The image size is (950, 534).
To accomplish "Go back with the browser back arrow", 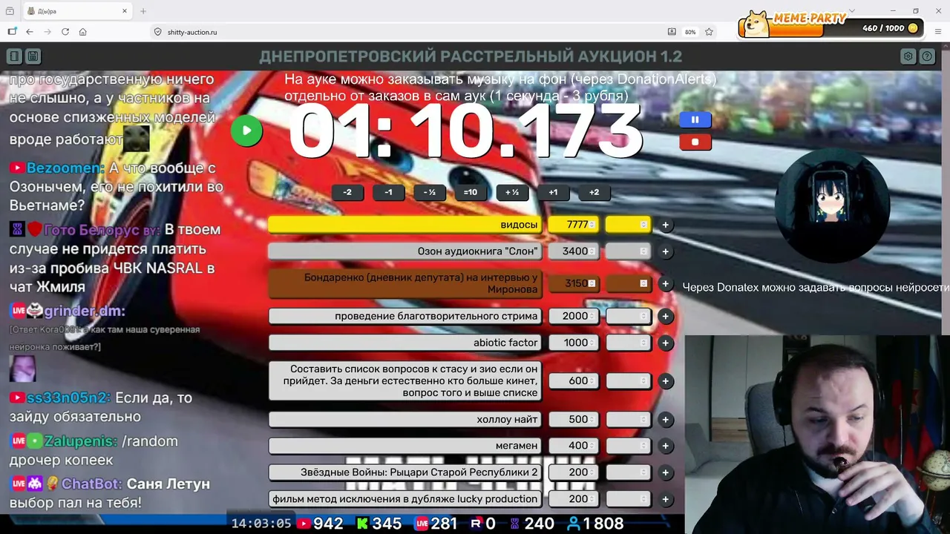I will [30, 32].
